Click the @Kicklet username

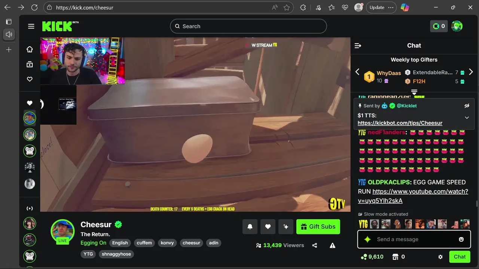pyautogui.click(x=407, y=106)
